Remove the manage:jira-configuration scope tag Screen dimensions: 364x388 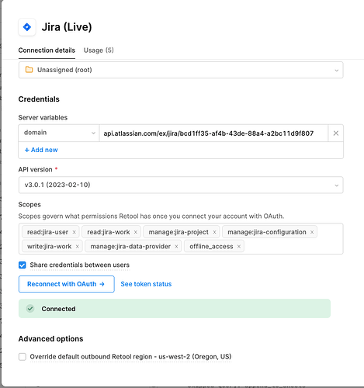312,232
